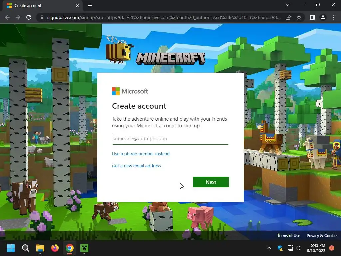Show hidden system tray icons
This screenshot has height=256, width=341.
tap(269, 248)
